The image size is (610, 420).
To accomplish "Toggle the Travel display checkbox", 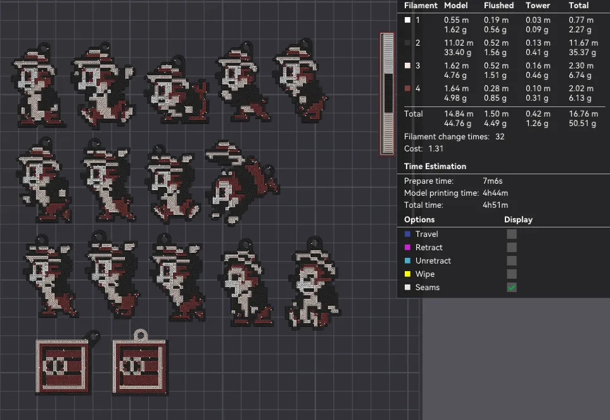I will click(x=512, y=234).
